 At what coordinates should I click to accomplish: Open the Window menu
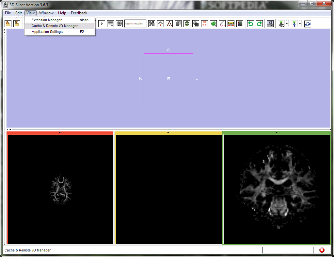(46, 13)
